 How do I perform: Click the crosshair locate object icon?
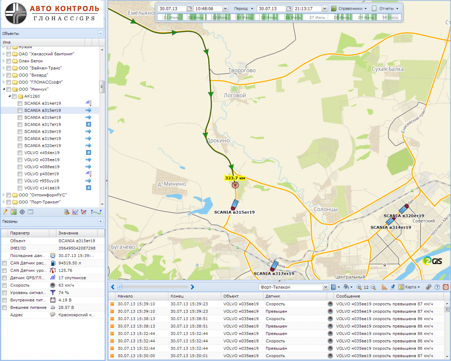[22, 212]
